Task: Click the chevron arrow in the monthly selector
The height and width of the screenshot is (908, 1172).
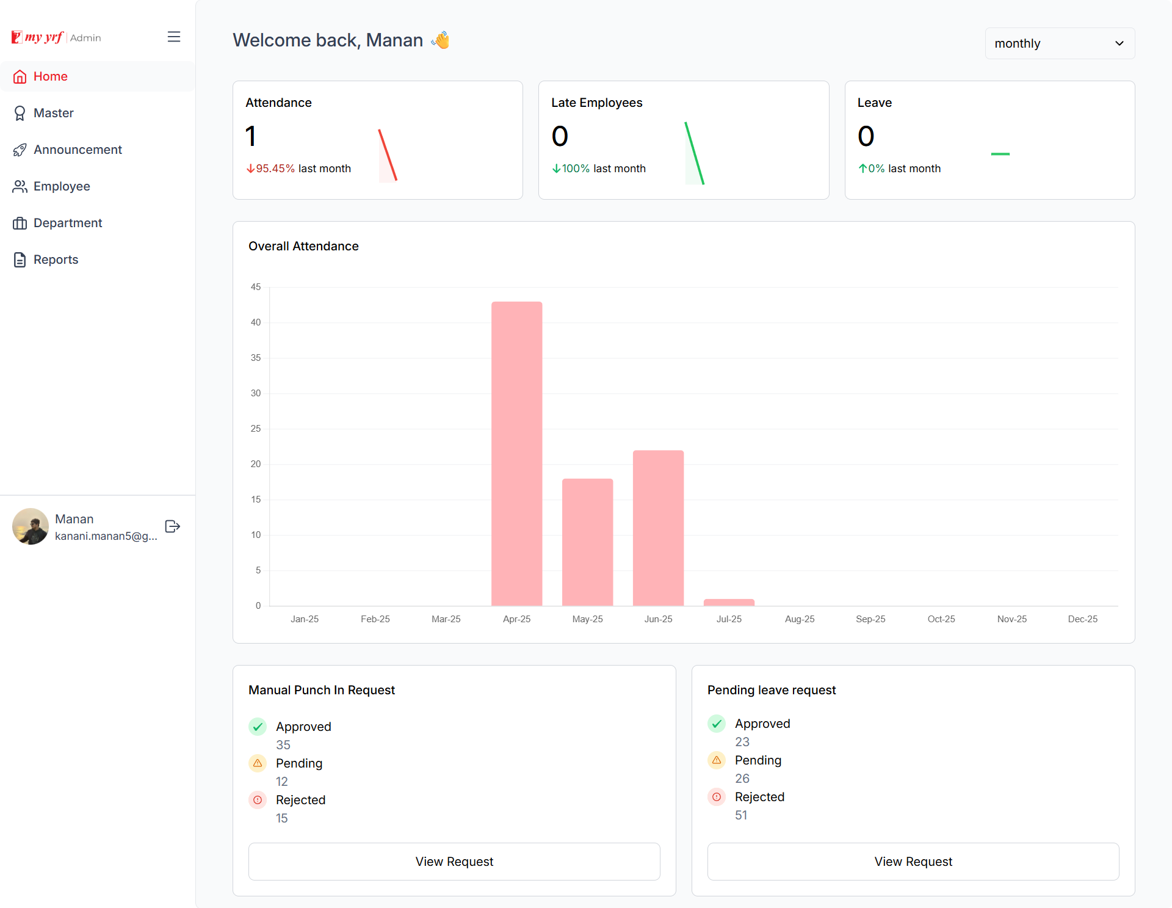Action: pyautogui.click(x=1119, y=43)
